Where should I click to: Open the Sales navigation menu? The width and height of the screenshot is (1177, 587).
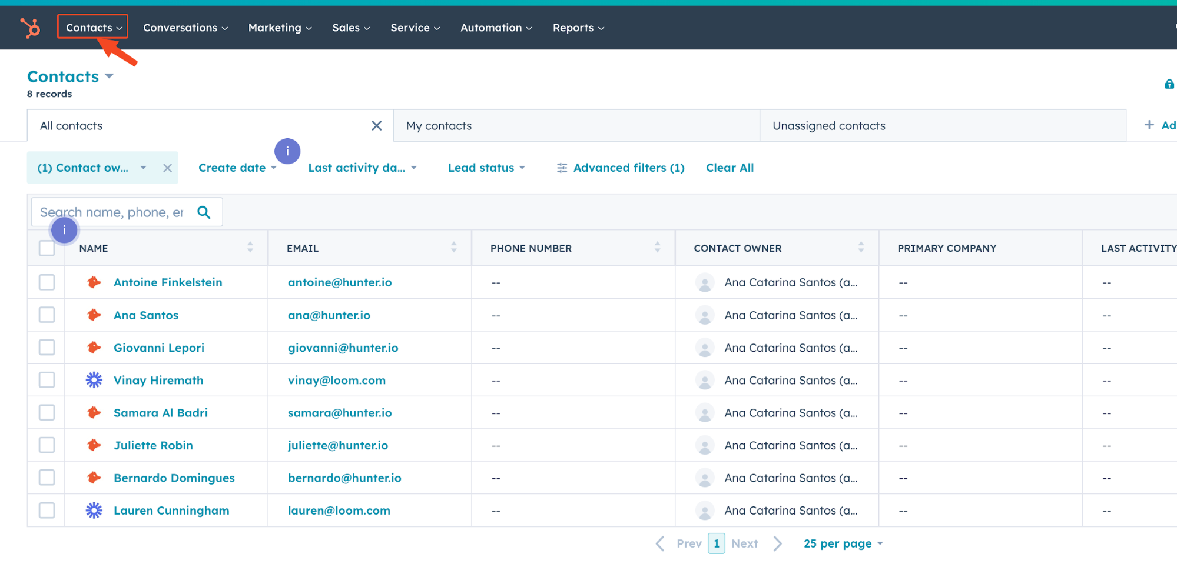tap(351, 28)
